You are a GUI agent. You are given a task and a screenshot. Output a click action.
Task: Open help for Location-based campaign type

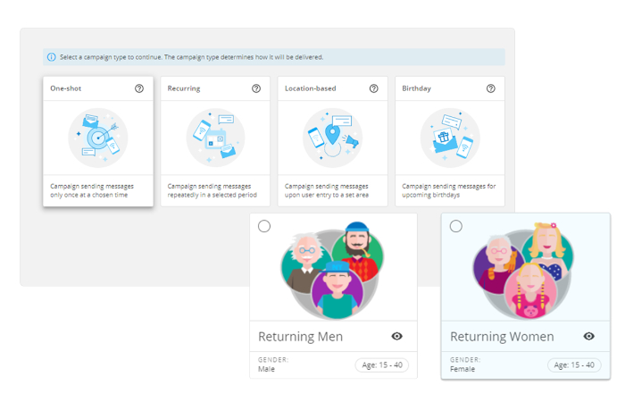tap(373, 88)
